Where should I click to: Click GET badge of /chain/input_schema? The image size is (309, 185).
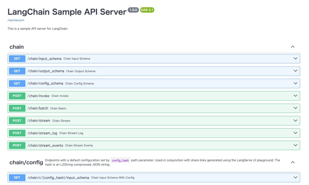click(x=17, y=59)
